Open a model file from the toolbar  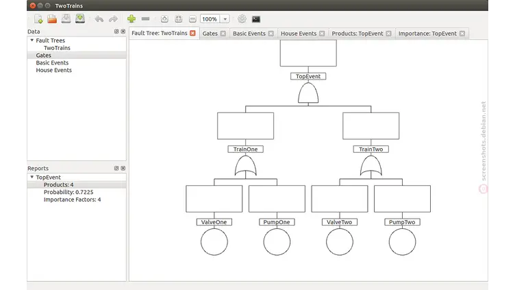(x=52, y=19)
